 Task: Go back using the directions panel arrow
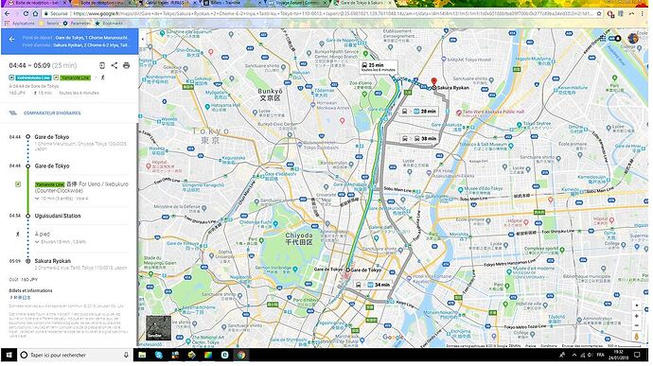tap(11, 40)
